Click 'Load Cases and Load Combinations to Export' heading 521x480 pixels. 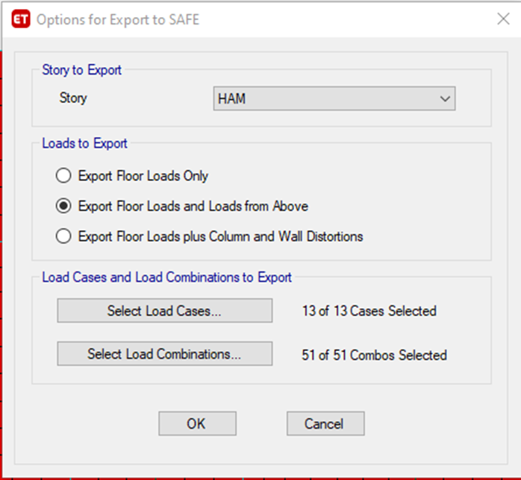pyautogui.click(x=167, y=277)
